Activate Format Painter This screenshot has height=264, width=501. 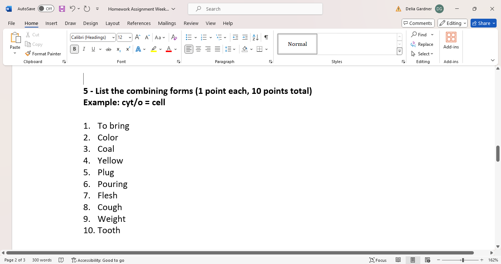(43, 54)
